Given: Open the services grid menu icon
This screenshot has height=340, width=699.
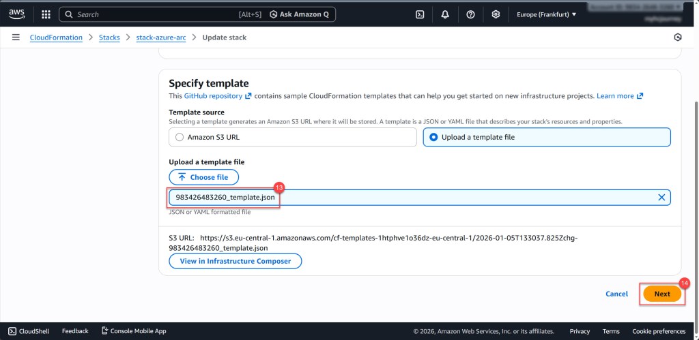Looking at the screenshot, I should [46, 14].
